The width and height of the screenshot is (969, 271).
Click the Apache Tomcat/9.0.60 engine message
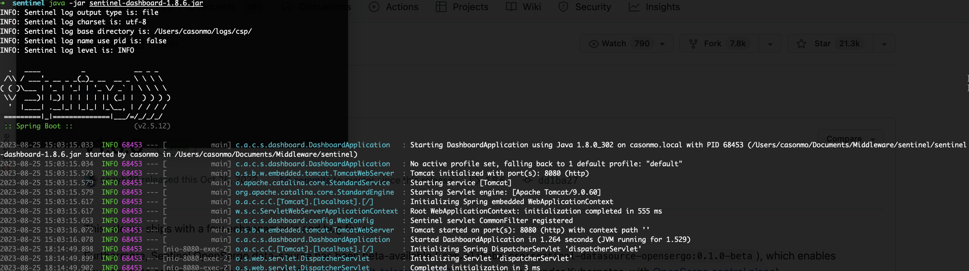click(505, 192)
